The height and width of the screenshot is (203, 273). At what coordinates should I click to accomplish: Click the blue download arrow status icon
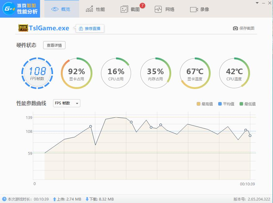point(88,199)
